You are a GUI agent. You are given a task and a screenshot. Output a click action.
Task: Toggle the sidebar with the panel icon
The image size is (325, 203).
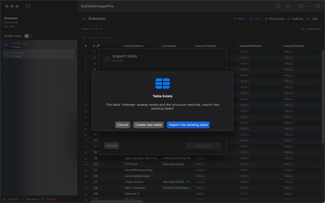point(27,6)
